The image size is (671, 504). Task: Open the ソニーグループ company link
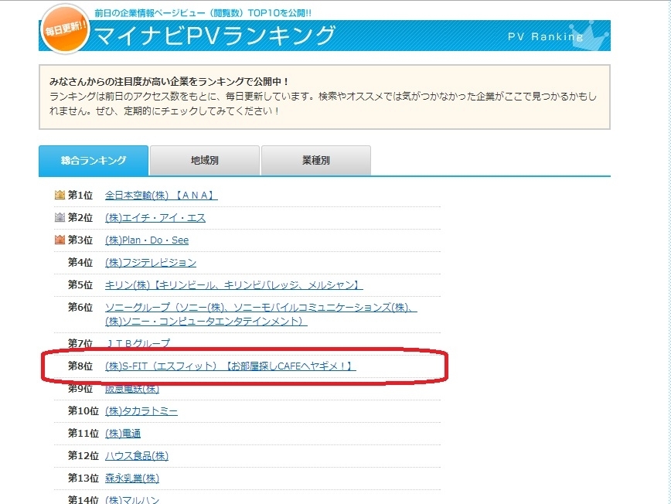click(261, 314)
